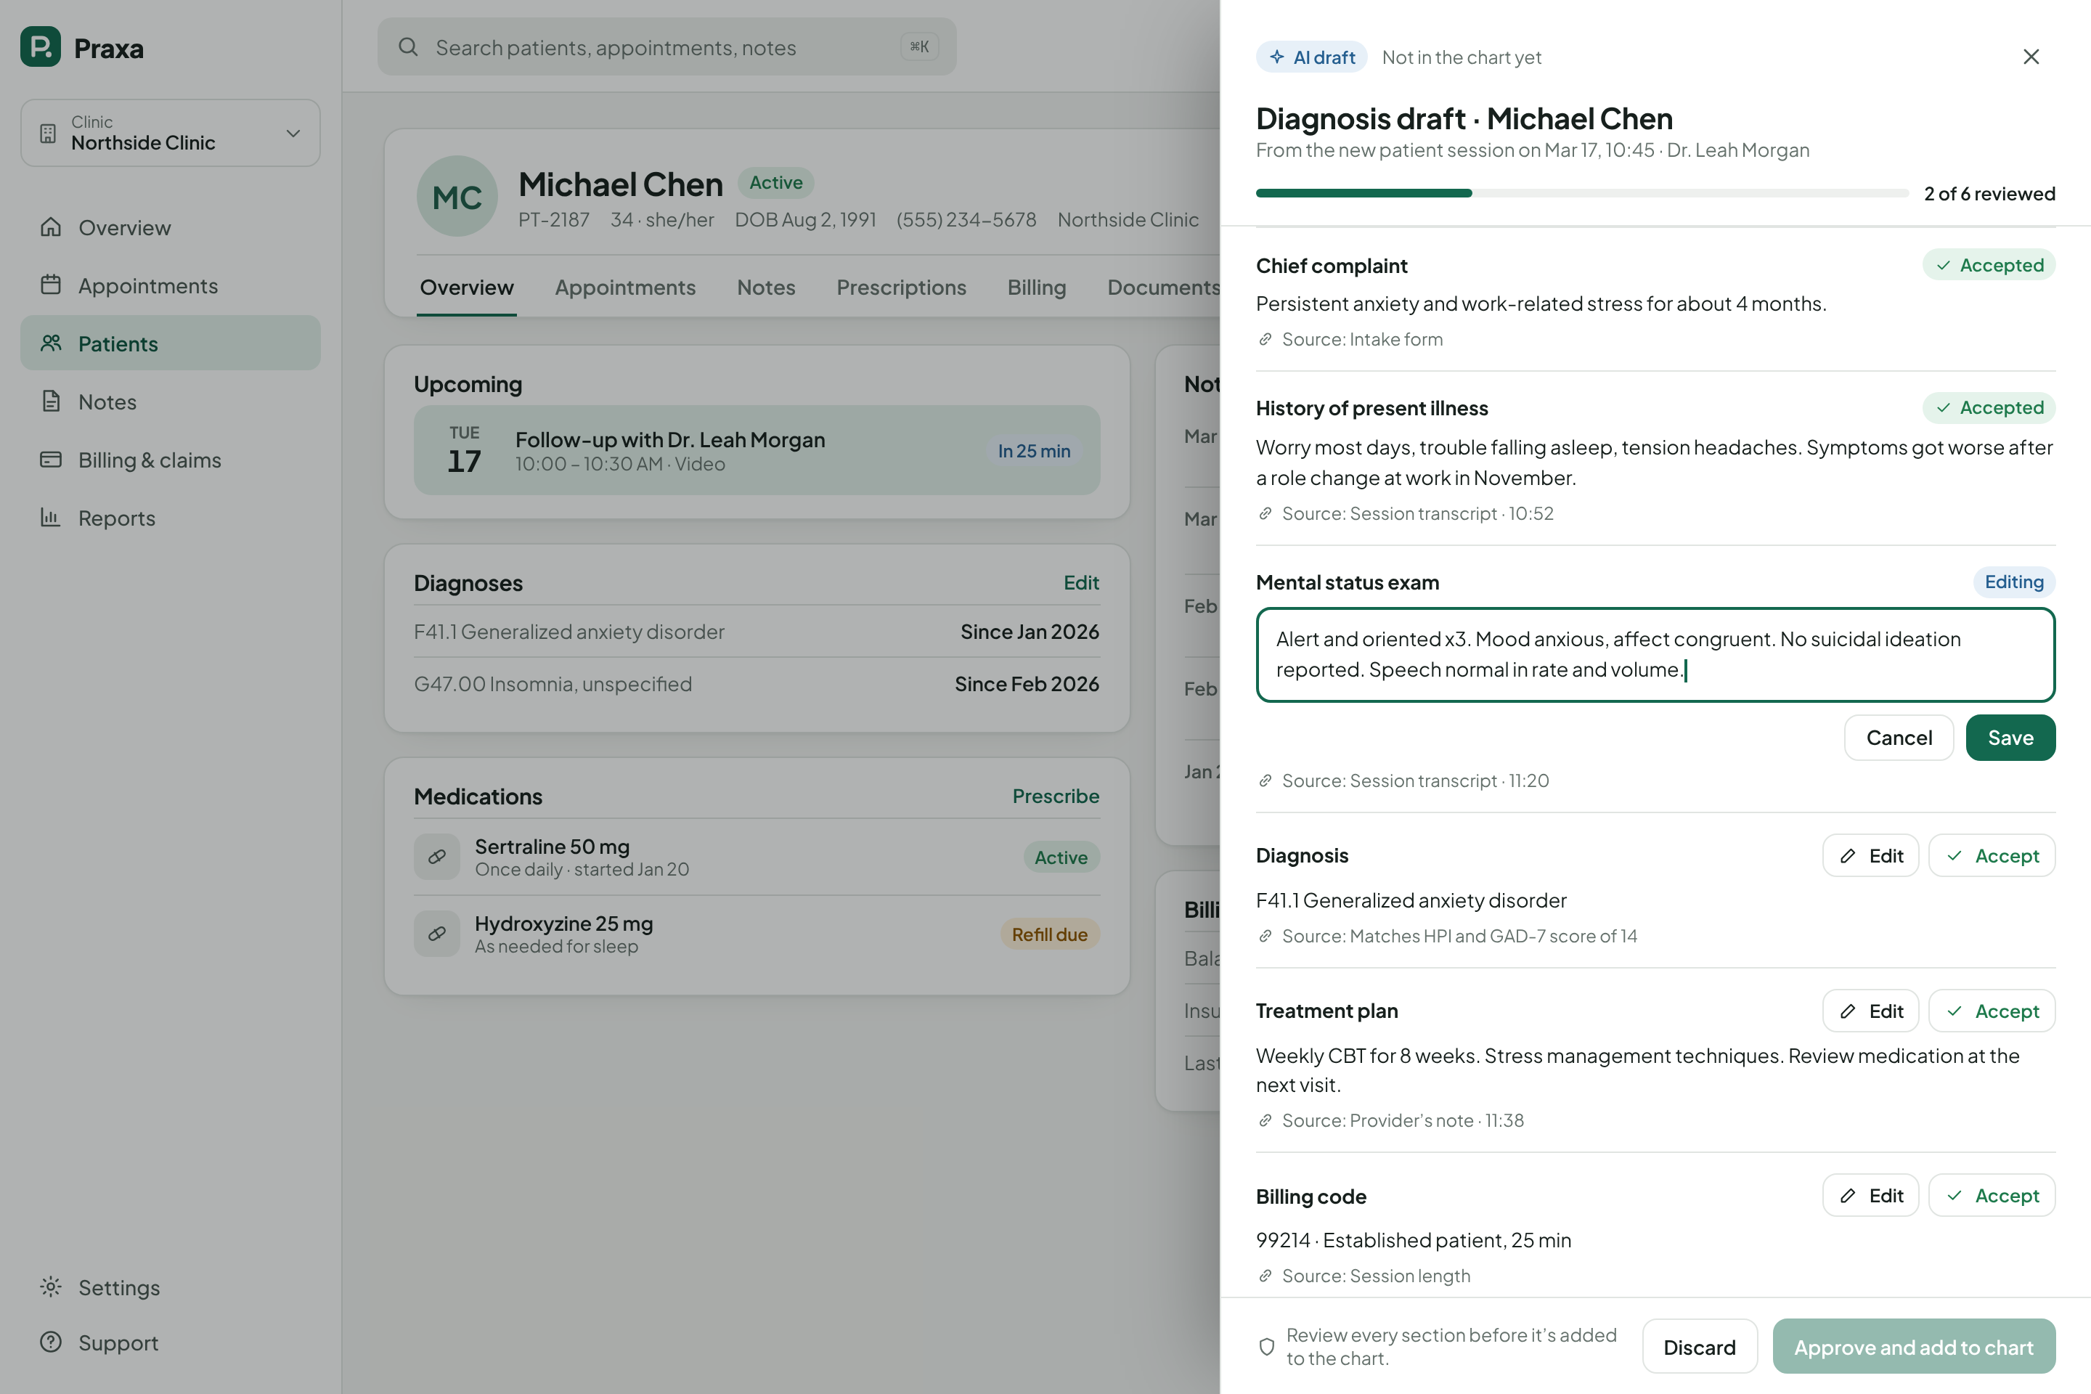2091x1394 pixels.
Task: Click the MC patient avatar
Action: [x=457, y=197]
